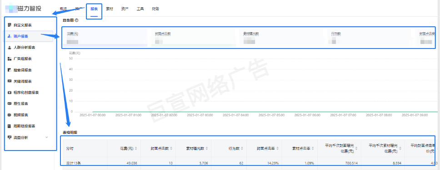The image size is (440, 170).
Task: Select the 花费(元) trend metric card
Action: tap(105, 37)
